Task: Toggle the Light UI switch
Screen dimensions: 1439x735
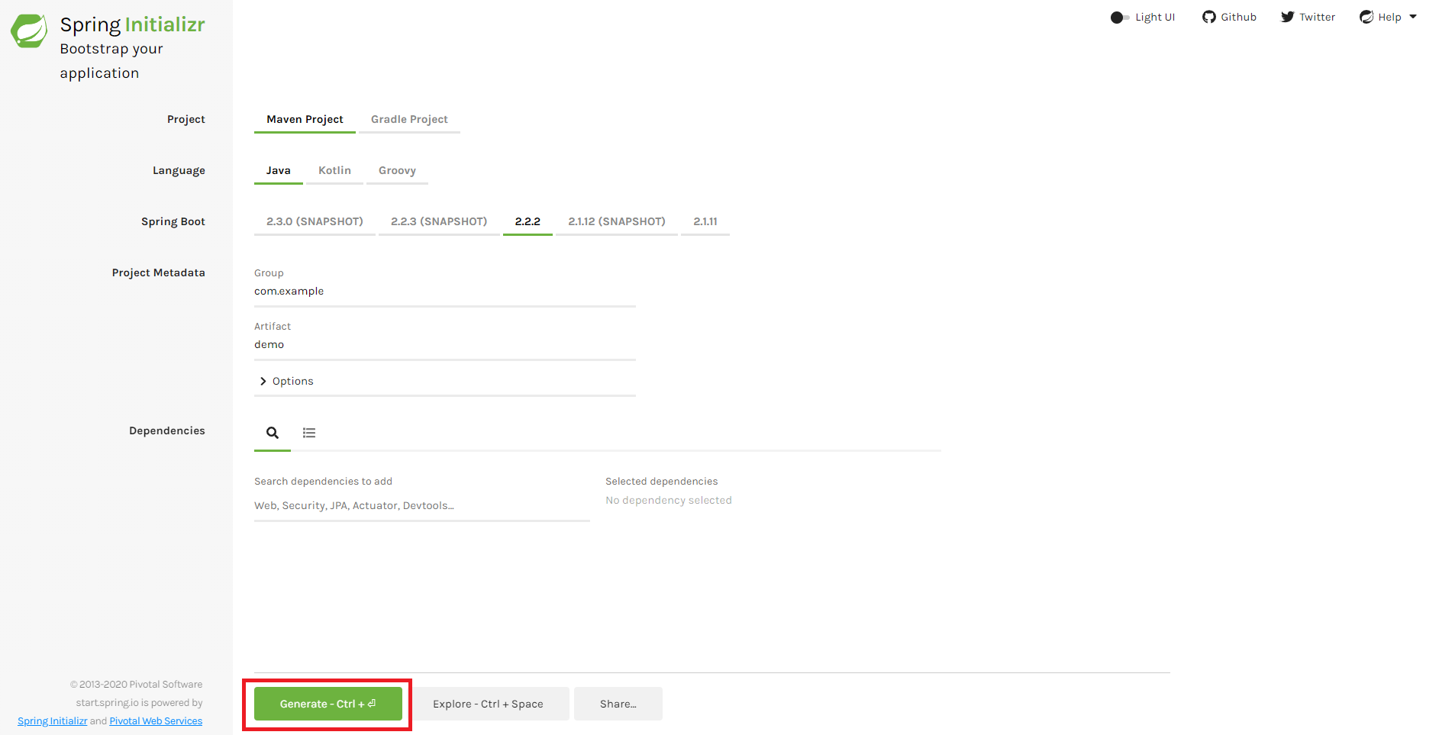Action: (x=1119, y=18)
